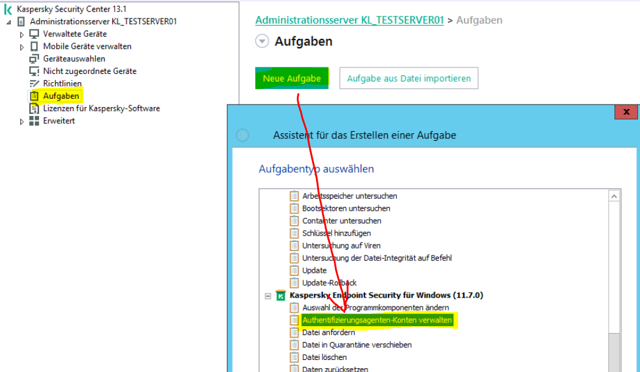Screen dimensions: 640x372
Task: Click icon next to Schlüssel hinzufügen
Action: coord(294,234)
